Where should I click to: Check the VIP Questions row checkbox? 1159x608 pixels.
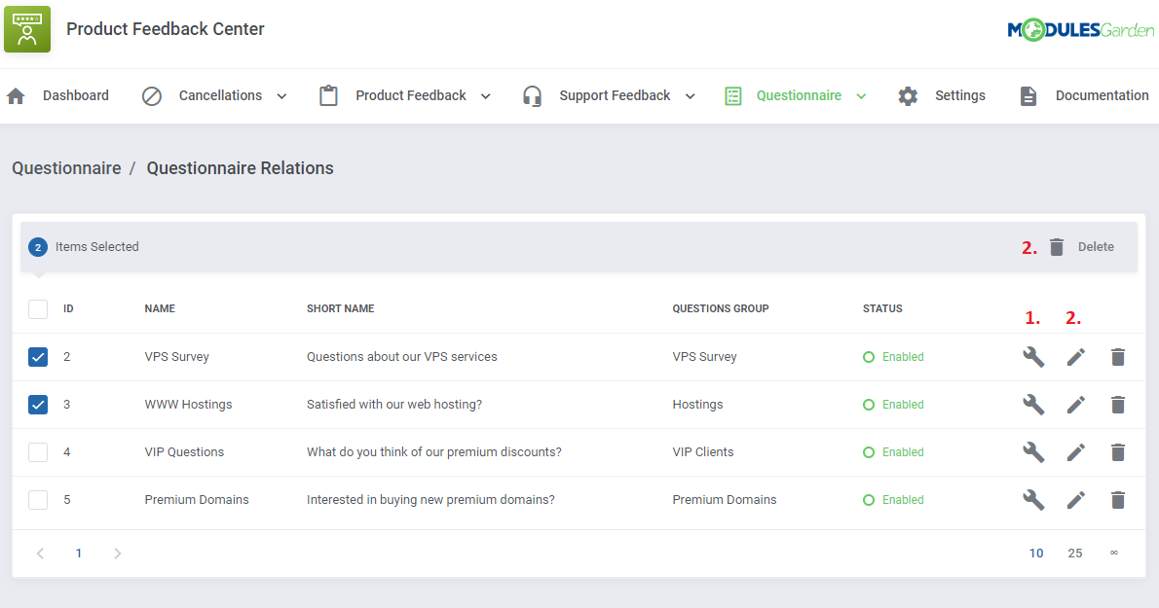point(38,452)
